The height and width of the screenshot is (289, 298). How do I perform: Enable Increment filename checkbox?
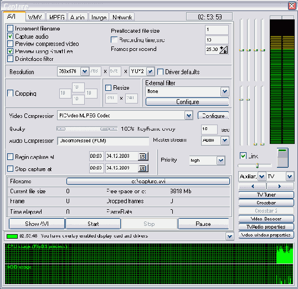pos(11,28)
